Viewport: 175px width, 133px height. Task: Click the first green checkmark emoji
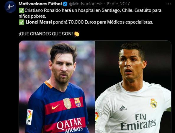pos(22,10)
